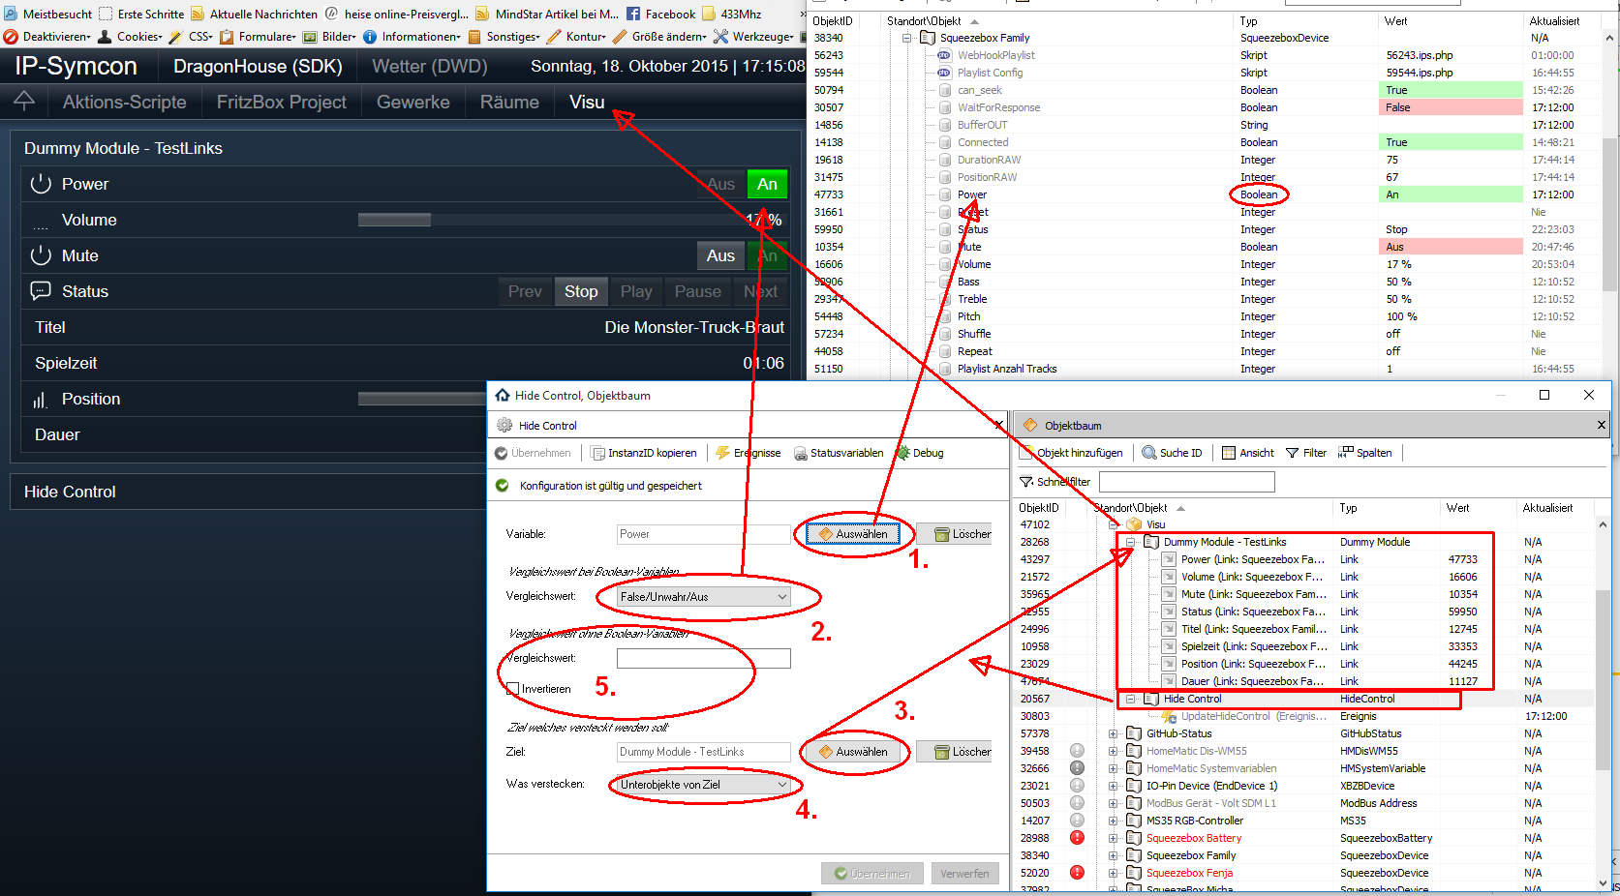Click the InstanzID kopieren icon

(597, 453)
